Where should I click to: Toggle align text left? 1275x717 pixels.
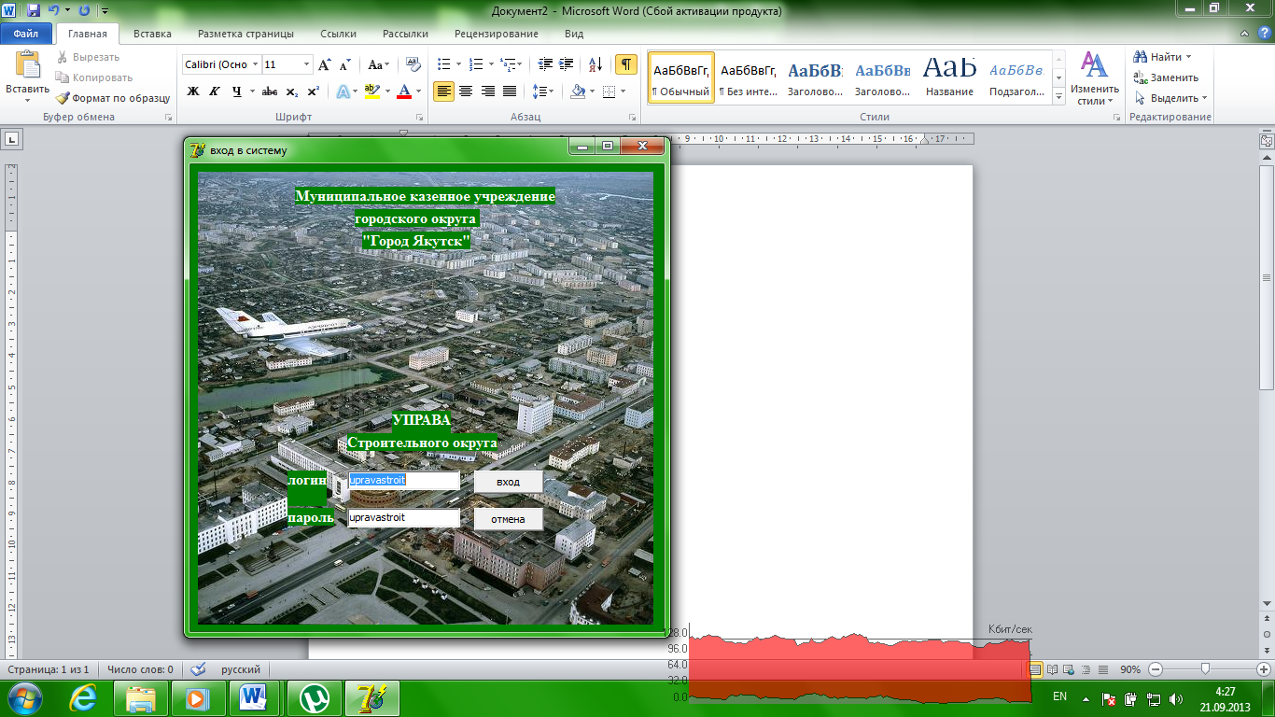[x=443, y=91]
